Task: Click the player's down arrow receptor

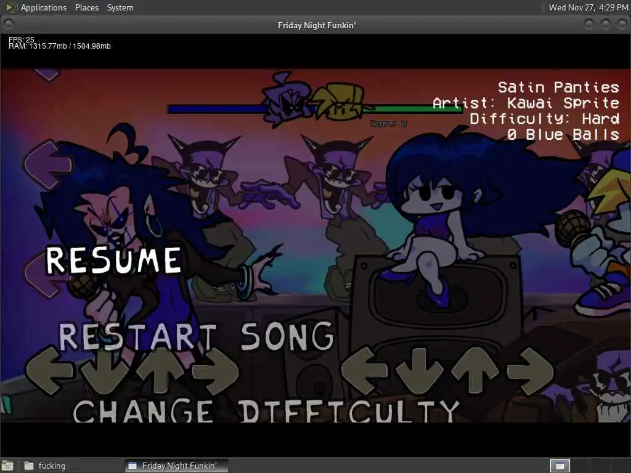Action: coord(420,370)
